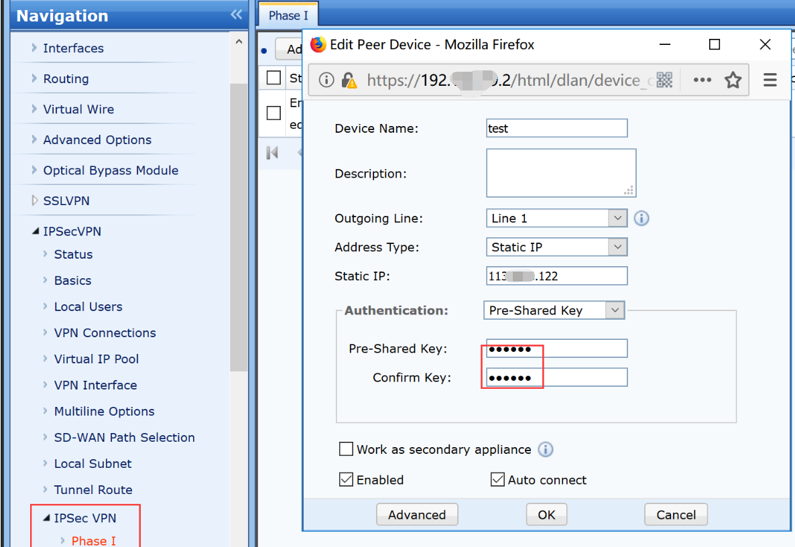This screenshot has width=795, height=547.
Task: Click into the Pre-Shared Key field
Action: click(556, 349)
